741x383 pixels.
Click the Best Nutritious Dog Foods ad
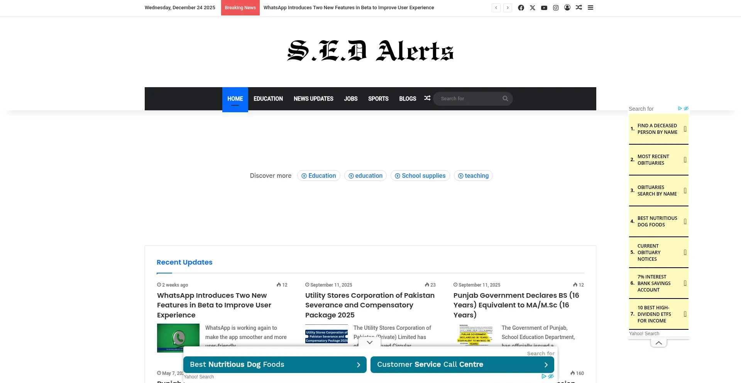[x=274, y=364]
